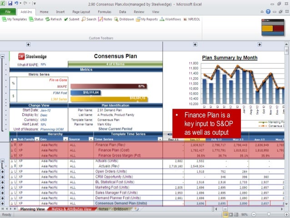Switch to the Insert ribbon tab
Image resolution: width=290 pixels, height=218 pixels.
coord(60,12)
